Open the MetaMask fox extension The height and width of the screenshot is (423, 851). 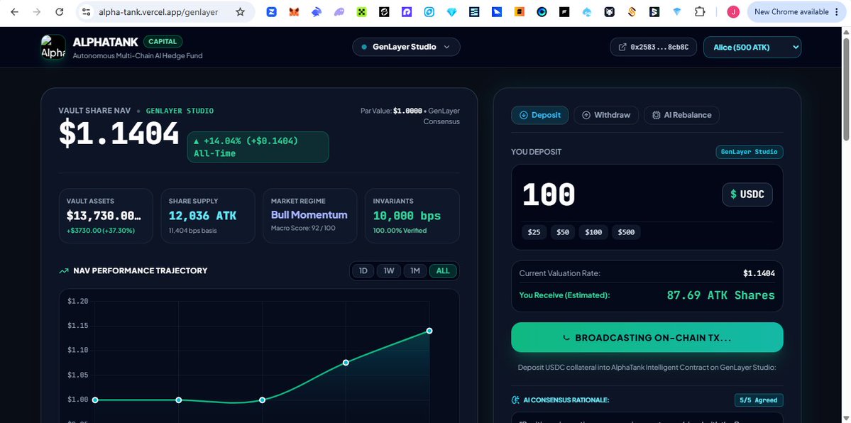[x=294, y=11]
